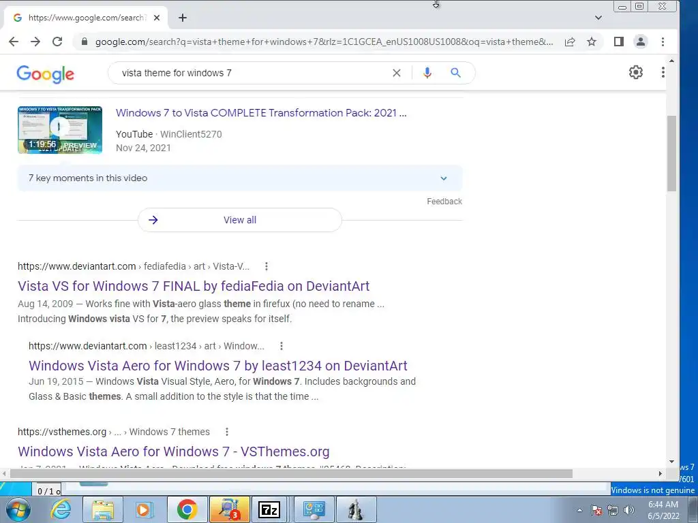Send Feedback on video results
The image size is (698, 523).
(x=444, y=202)
